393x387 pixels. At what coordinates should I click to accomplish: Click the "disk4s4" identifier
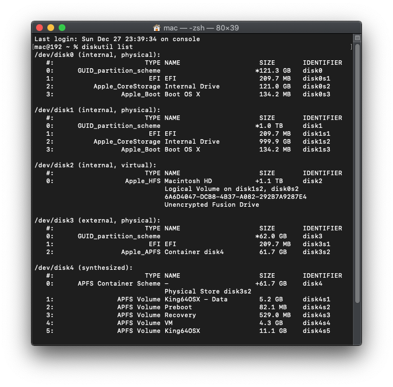pyautogui.click(x=316, y=323)
